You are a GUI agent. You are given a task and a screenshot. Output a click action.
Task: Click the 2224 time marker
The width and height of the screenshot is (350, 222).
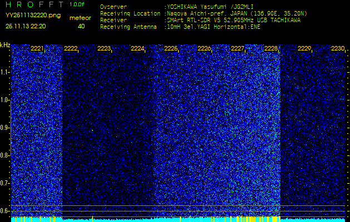137,48
